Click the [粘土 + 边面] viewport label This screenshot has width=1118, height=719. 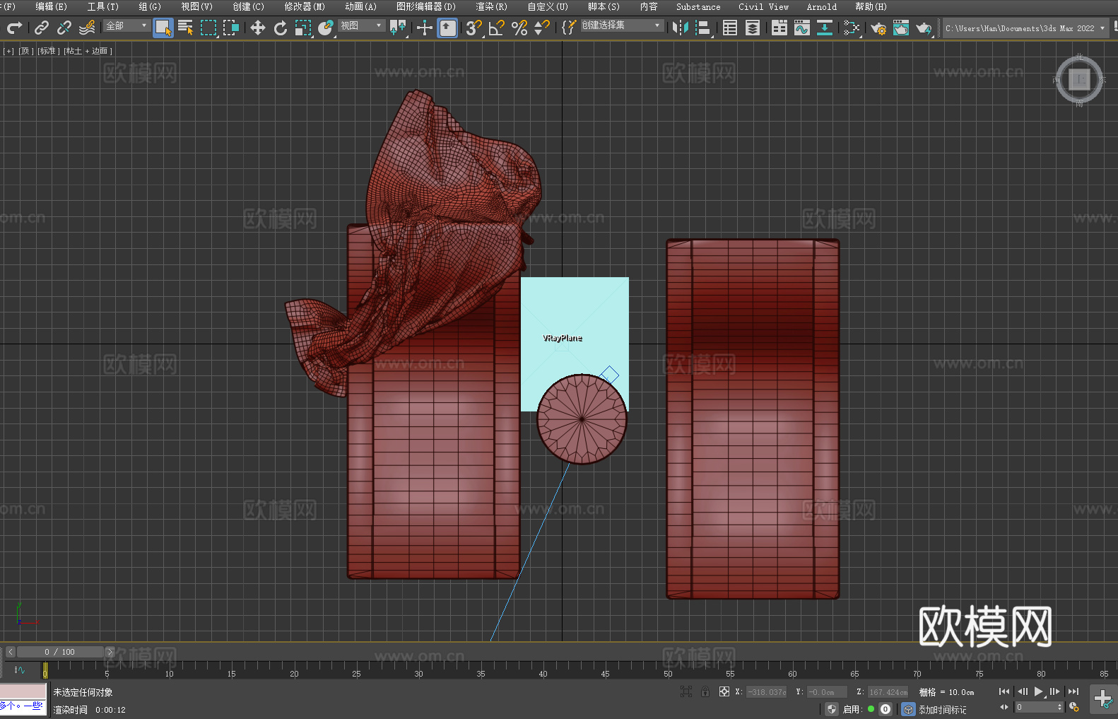coord(88,51)
